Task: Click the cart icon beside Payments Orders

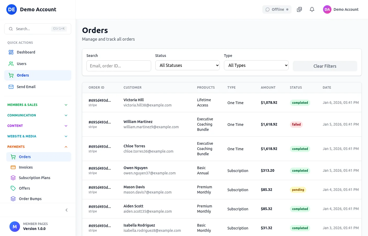Action: click(13, 157)
